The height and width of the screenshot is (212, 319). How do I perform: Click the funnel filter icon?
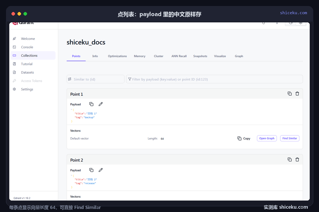click(130, 79)
